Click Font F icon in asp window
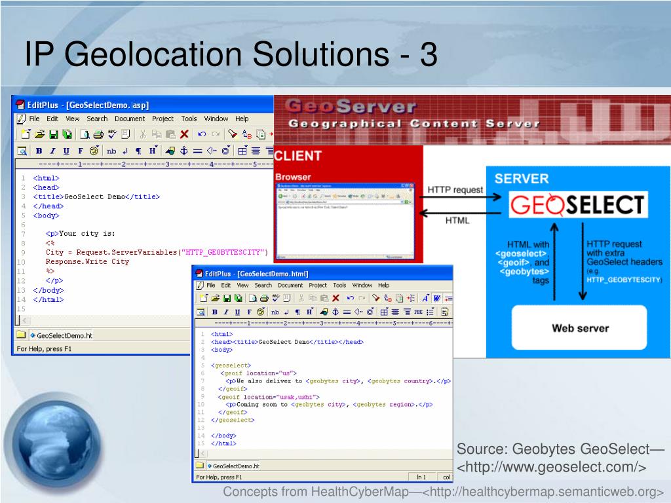 (x=81, y=151)
